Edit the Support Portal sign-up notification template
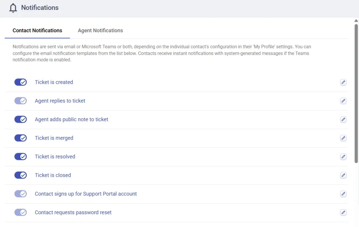 [x=343, y=194]
